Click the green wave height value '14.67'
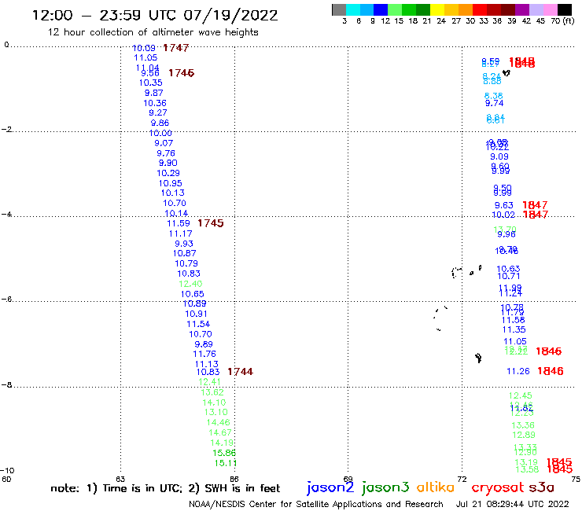This screenshot has height=511, width=582. tap(220, 432)
